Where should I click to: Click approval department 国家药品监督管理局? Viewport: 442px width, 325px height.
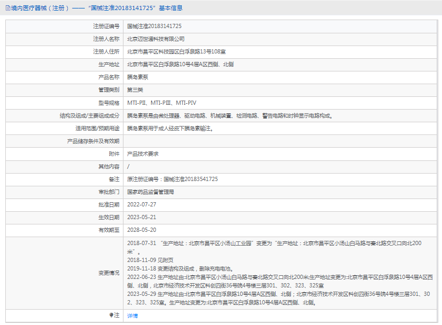click(151, 192)
